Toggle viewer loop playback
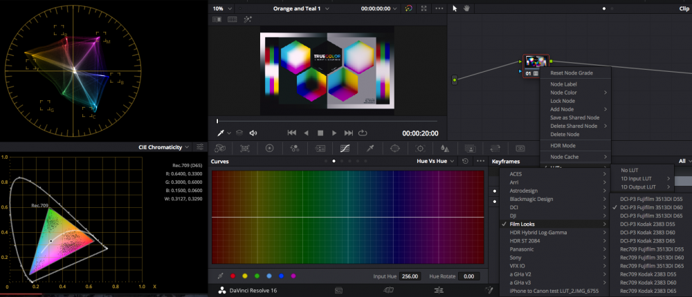This screenshot has height=297, width=692. click(x=363, y=133)
